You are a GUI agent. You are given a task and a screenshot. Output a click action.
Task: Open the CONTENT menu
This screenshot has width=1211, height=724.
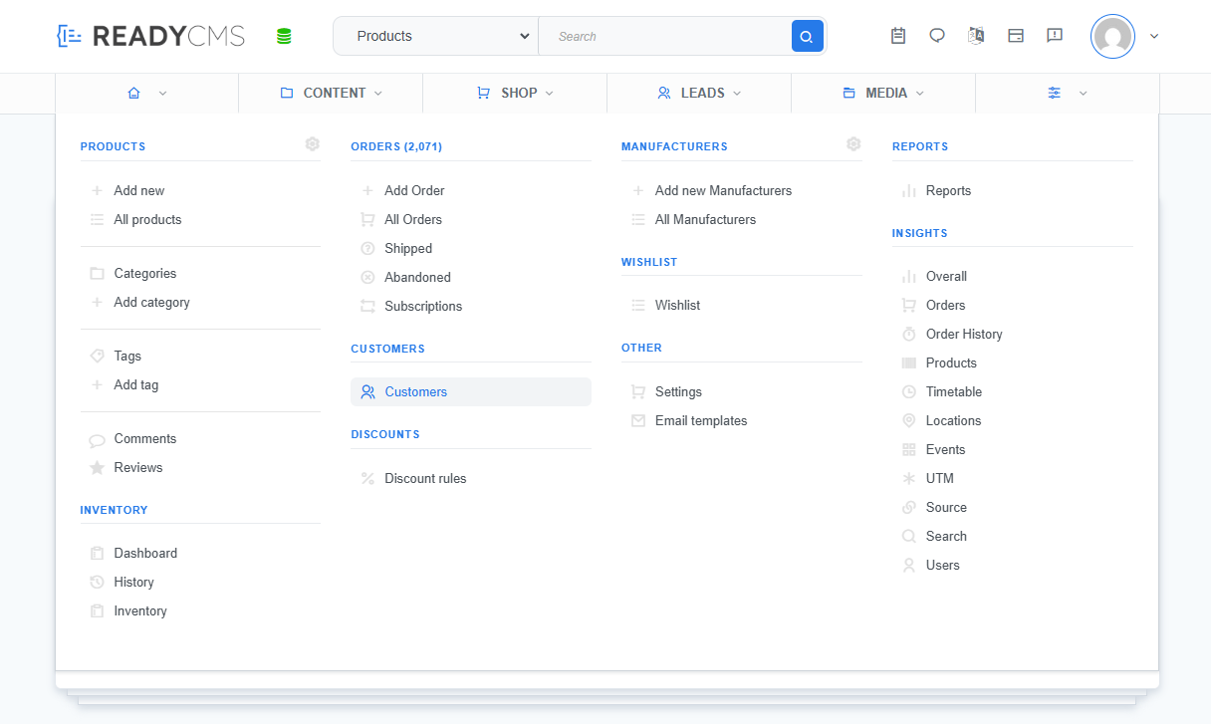click(331, 93)
